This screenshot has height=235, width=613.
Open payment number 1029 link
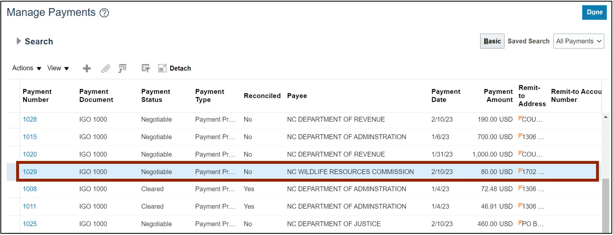30,172
